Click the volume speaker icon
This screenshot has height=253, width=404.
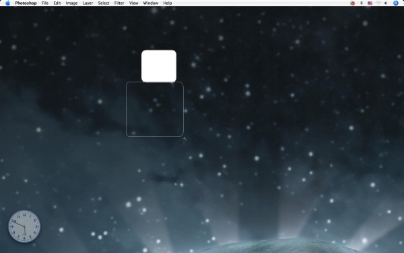385,3
